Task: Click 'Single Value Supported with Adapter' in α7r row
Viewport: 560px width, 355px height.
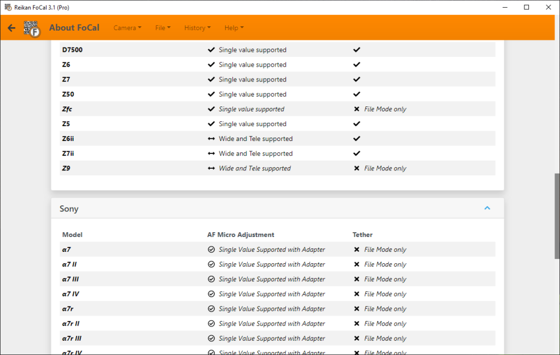Action: [x=272, y=309]
